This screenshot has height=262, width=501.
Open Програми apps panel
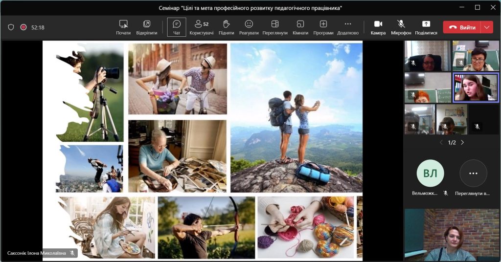coord(323,27)
